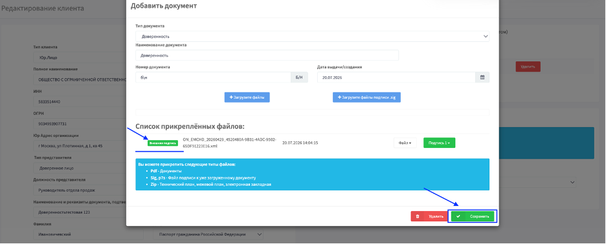Edit the Юр Адрес организации field
The height and width of the screenshot is (244, 606).
(x=80, y=146)
